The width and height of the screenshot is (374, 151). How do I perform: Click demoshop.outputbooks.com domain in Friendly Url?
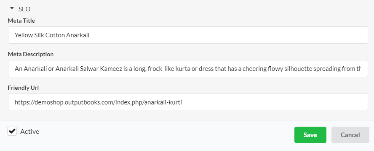[x=75, y=102]
